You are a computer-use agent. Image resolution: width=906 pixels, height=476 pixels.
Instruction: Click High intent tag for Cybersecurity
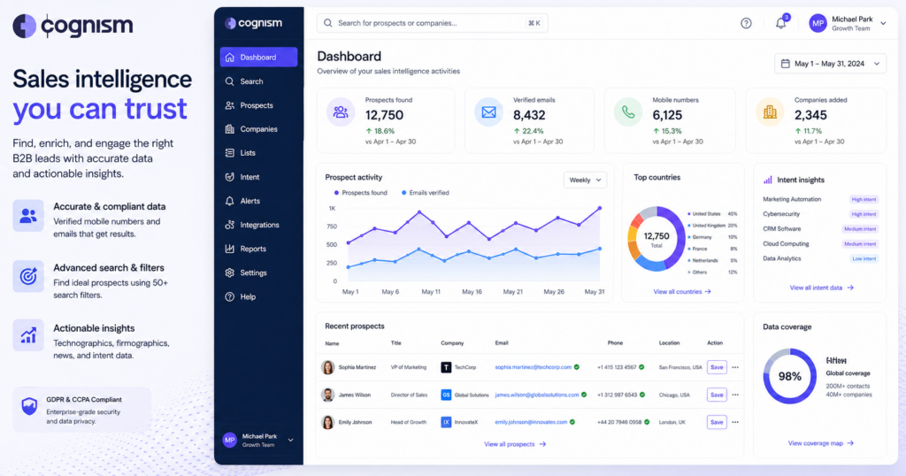pyautogui.click(x=864, y=214)
